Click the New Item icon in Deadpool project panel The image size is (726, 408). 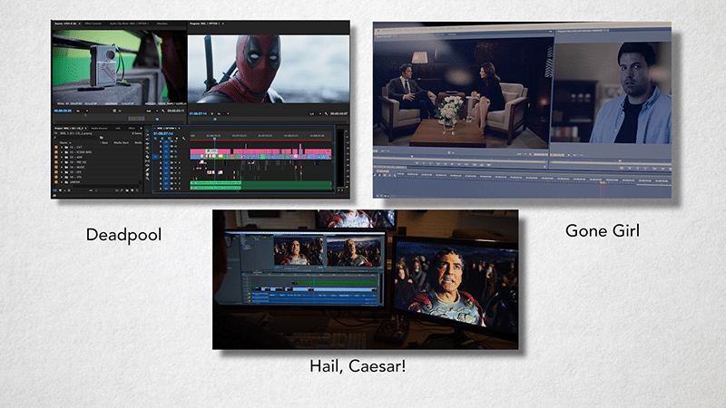pos(132,190)
